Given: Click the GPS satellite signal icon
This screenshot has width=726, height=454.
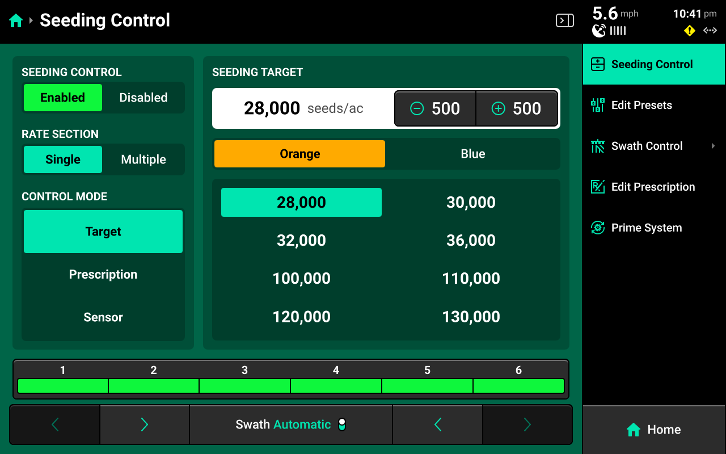Looking at the screenshot, I should (599, 31).
